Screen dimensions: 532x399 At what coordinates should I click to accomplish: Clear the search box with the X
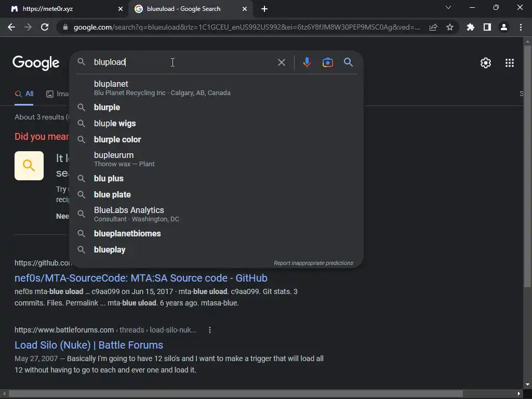point(282,62)
